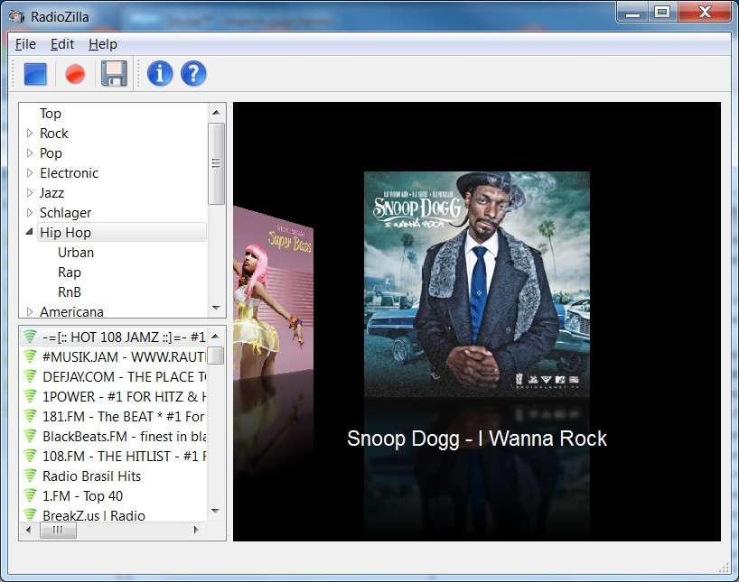Click signal icon beside 1POWER station

coord(30,396)
